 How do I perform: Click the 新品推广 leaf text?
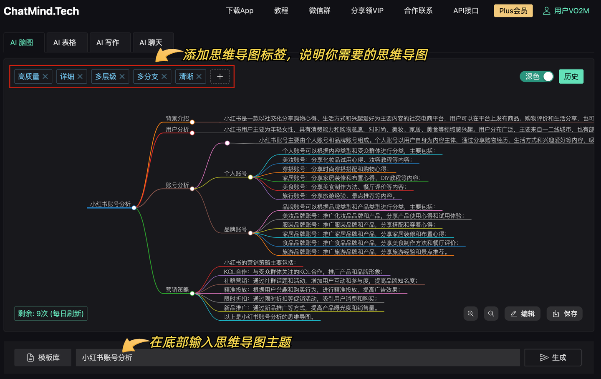pyautogui.click(x=301, y=308)
